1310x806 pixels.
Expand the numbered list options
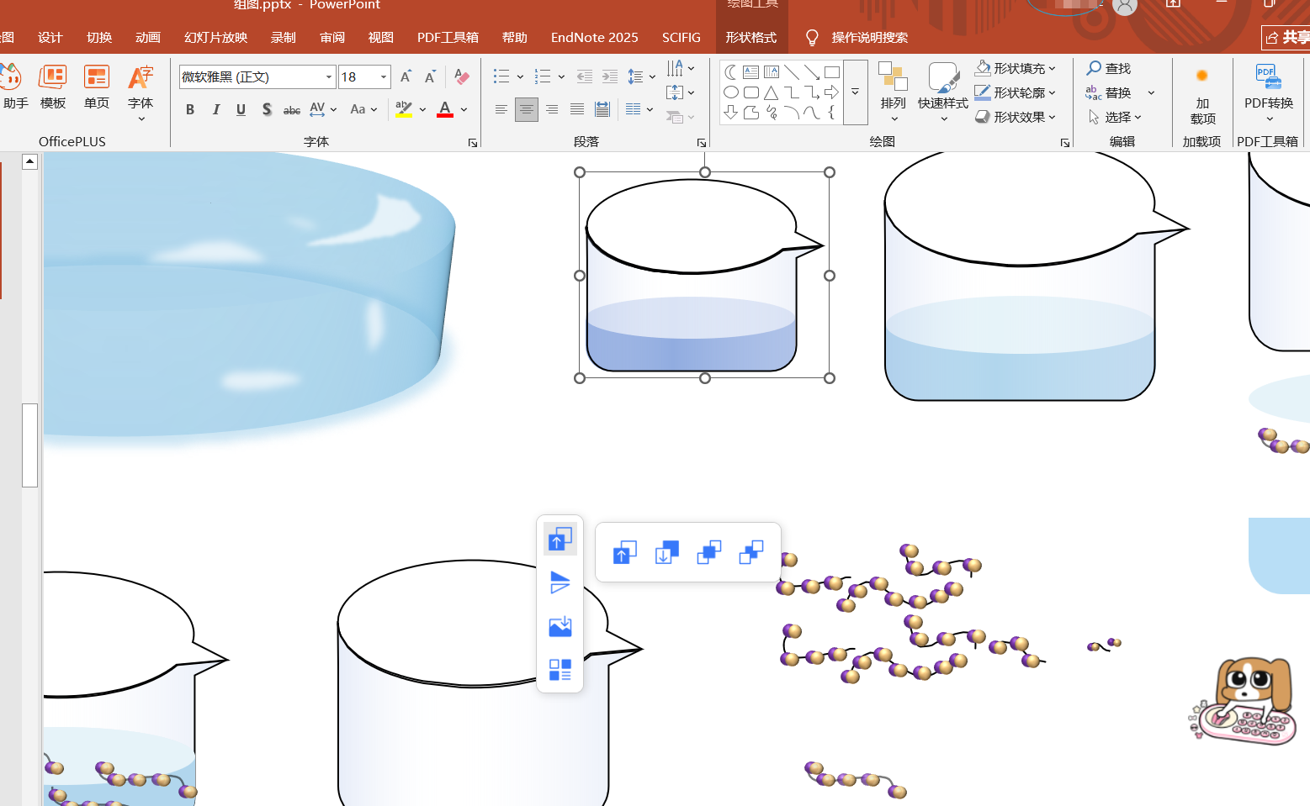pos(561,76)
